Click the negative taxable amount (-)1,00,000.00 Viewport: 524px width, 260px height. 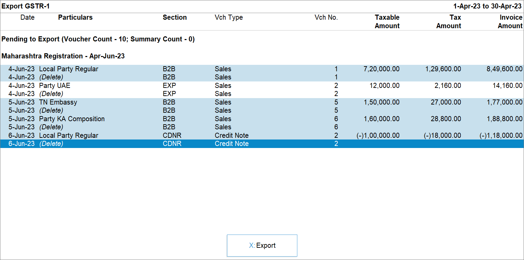(378, 135)
